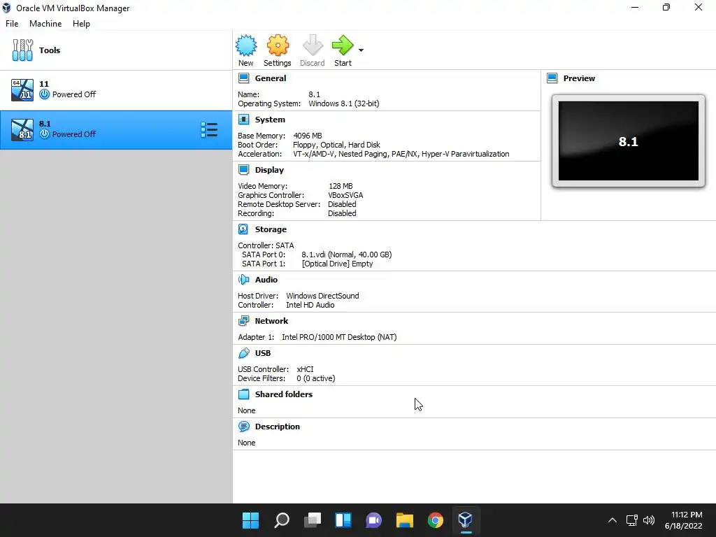
Task: Click the VirtualBox taskbar icon
Action: click(465, 520)
